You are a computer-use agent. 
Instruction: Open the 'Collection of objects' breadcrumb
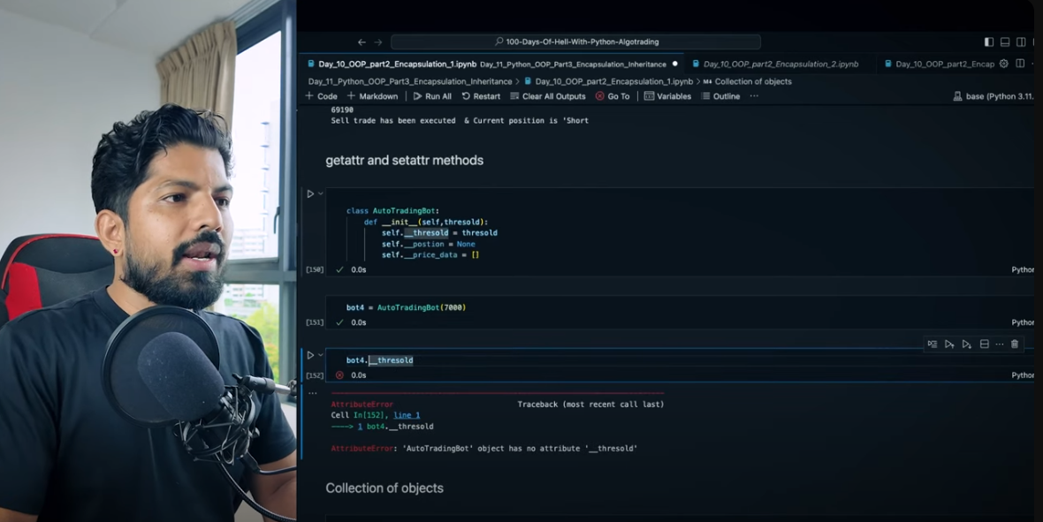(x=753, y=81)
